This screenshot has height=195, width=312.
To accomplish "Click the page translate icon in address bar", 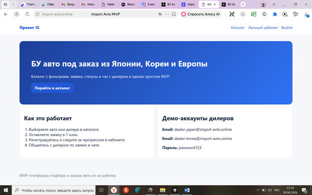I will pos(160,14).
